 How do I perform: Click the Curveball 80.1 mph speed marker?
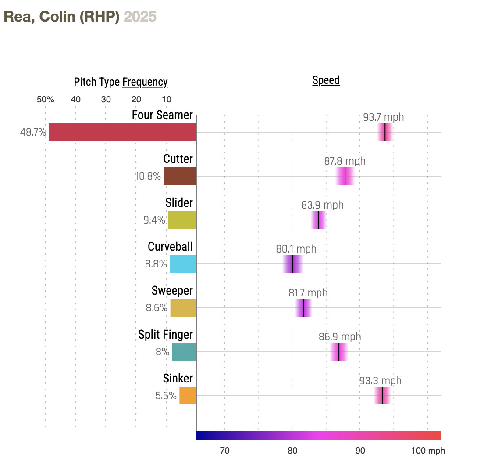coord(292,264)
